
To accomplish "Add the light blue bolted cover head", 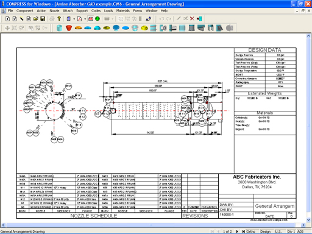I will pyautogui.click(x=135, y=28).
